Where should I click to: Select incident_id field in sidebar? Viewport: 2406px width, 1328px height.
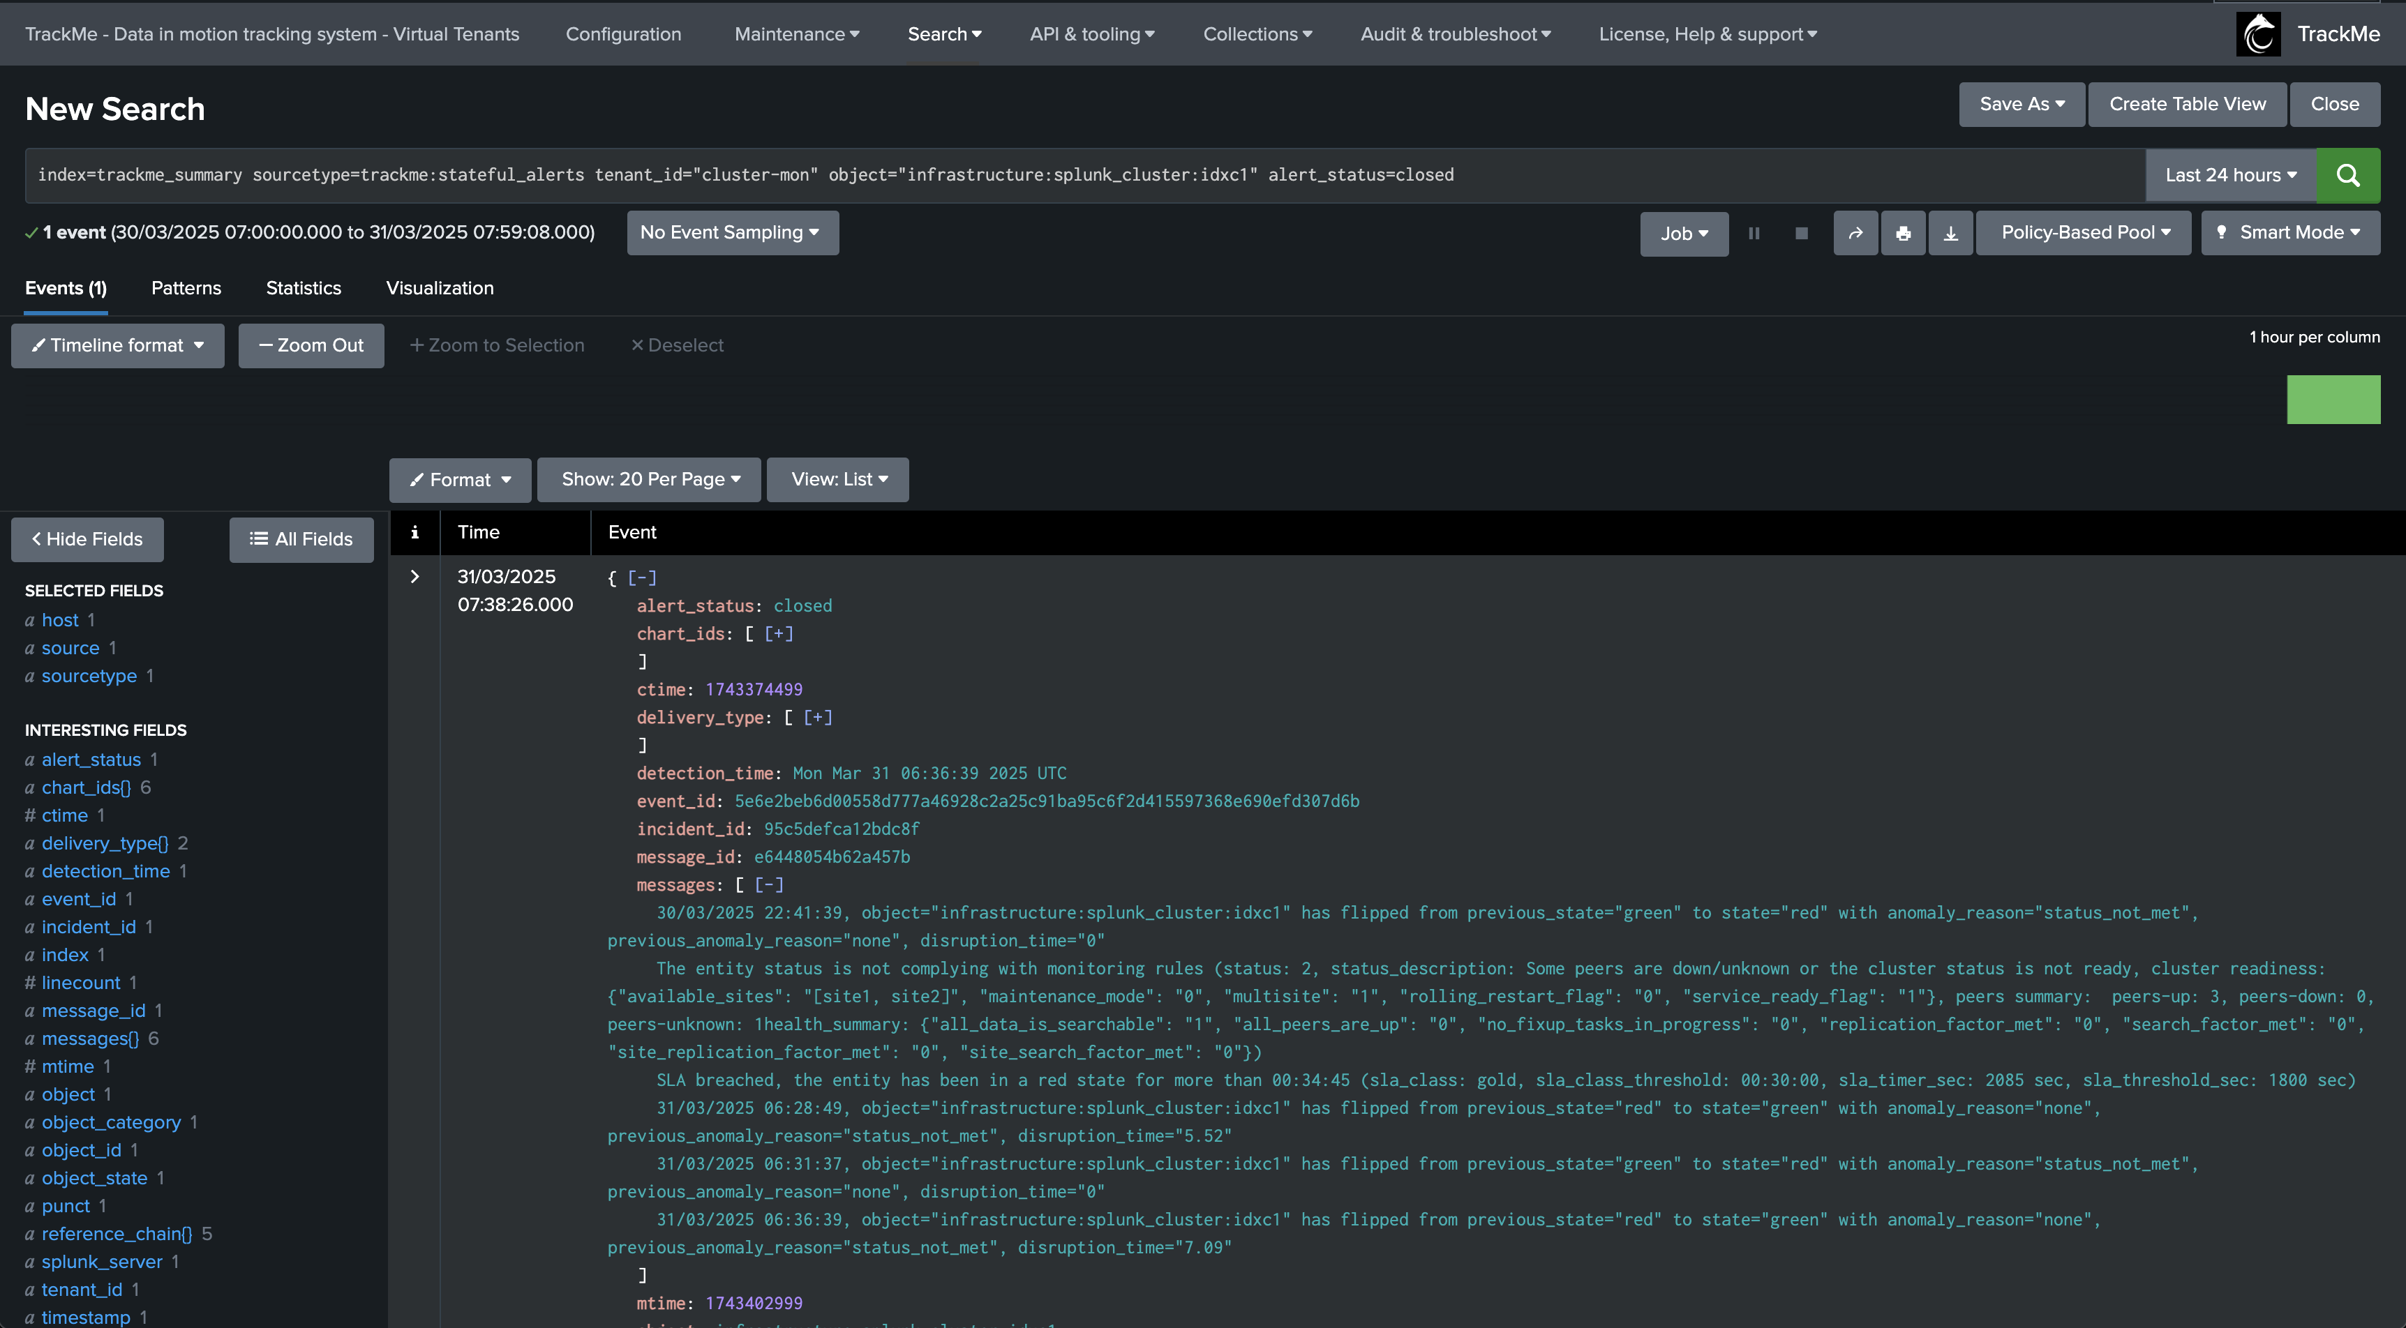(89, 928)
